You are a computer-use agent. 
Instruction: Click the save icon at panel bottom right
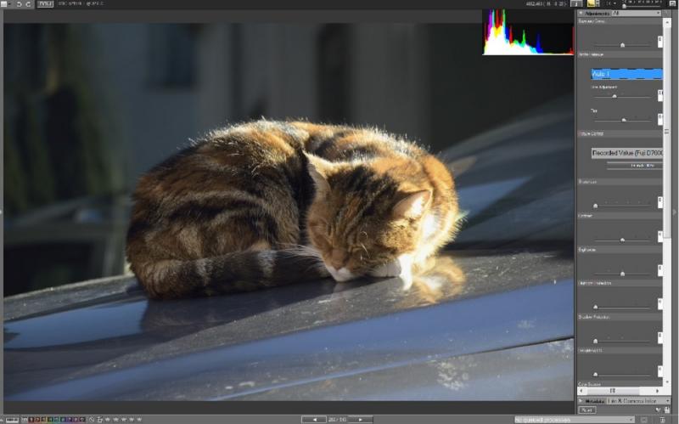[x=667, y=410]
